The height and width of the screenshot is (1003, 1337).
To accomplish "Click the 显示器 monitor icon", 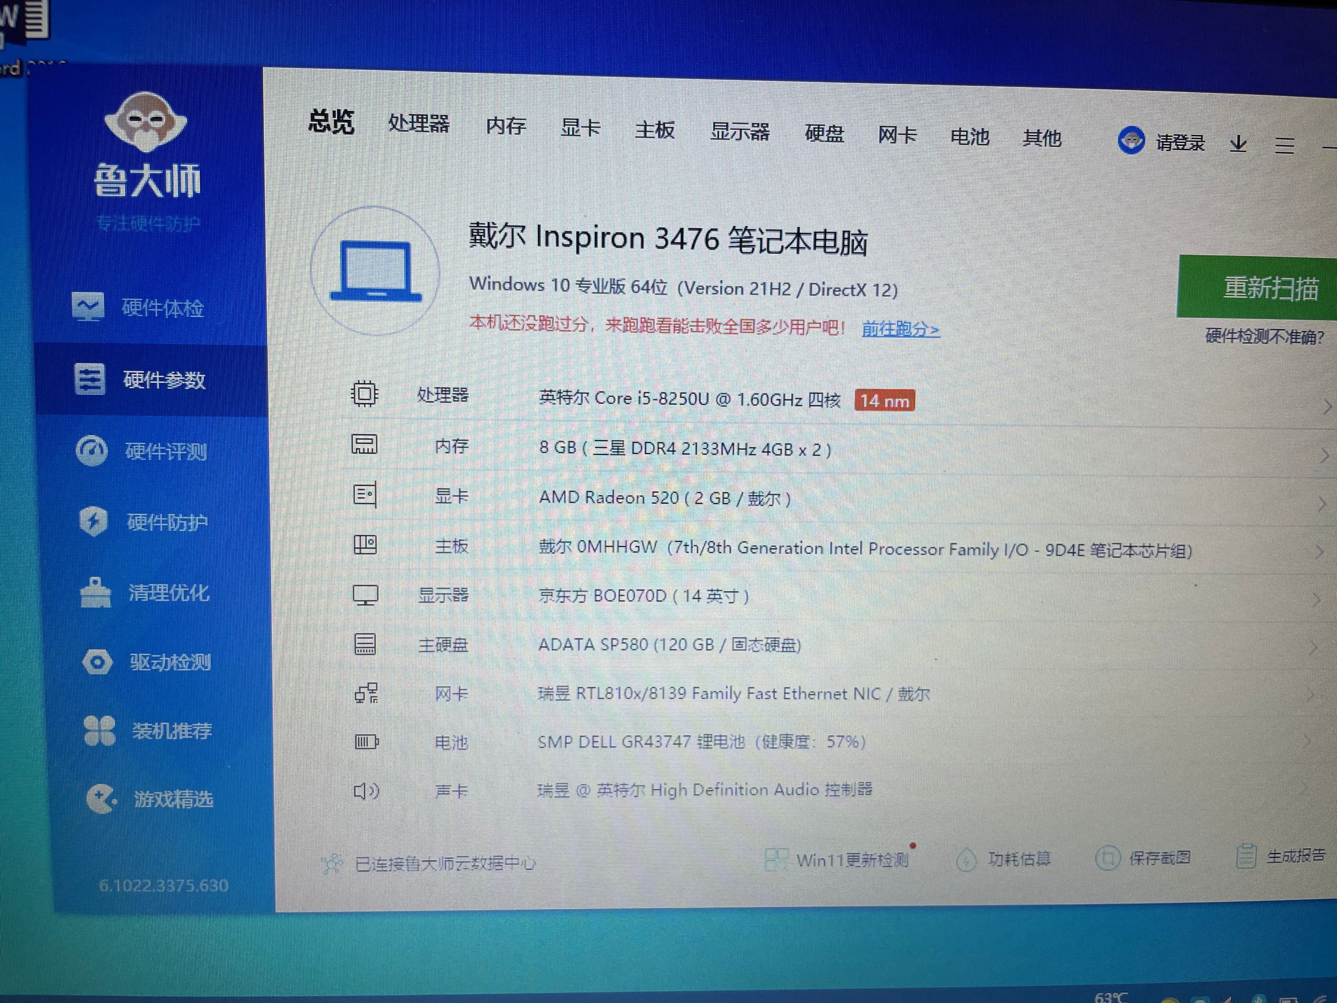I will coord(366,595).
